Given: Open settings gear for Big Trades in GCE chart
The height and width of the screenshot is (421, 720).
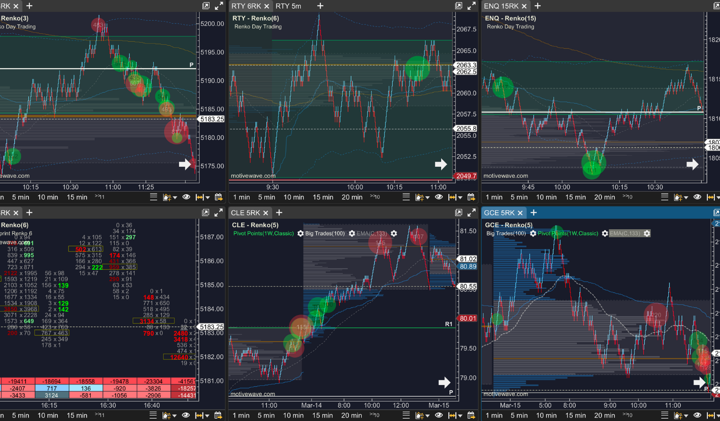Looking at the screenshot, I should (533, 234).
